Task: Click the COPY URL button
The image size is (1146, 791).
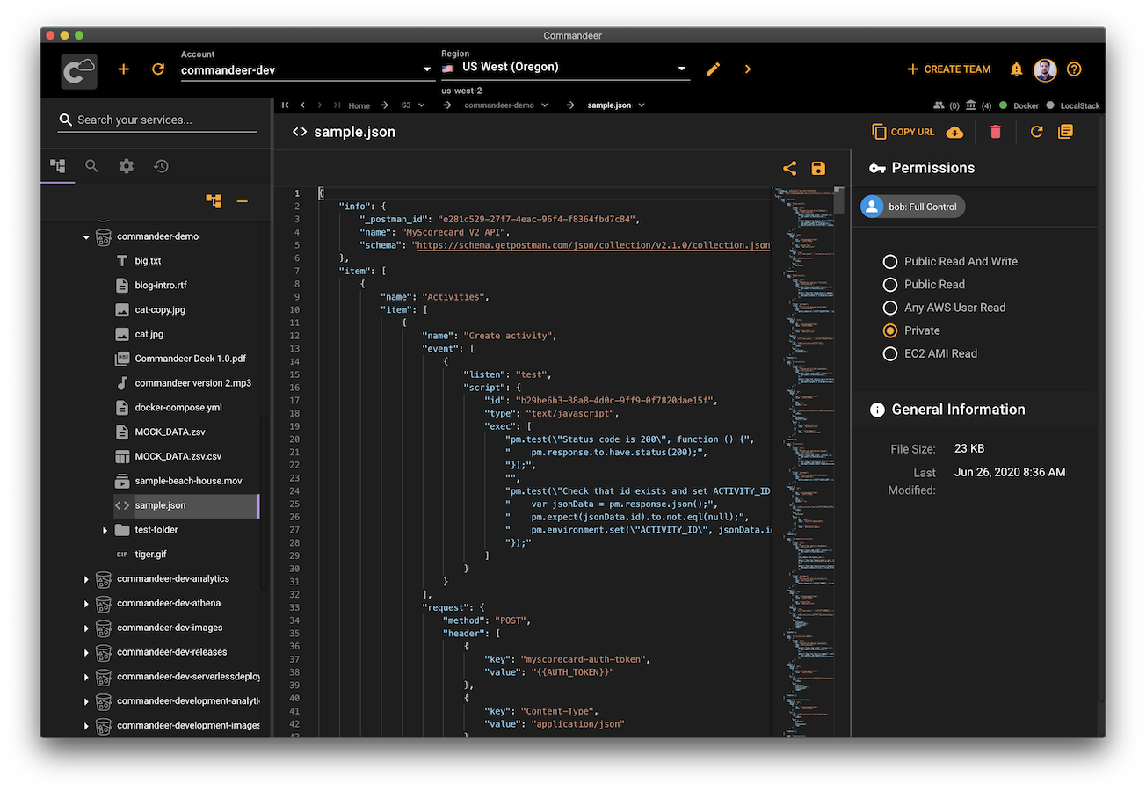Action: (x=903, y=132)
